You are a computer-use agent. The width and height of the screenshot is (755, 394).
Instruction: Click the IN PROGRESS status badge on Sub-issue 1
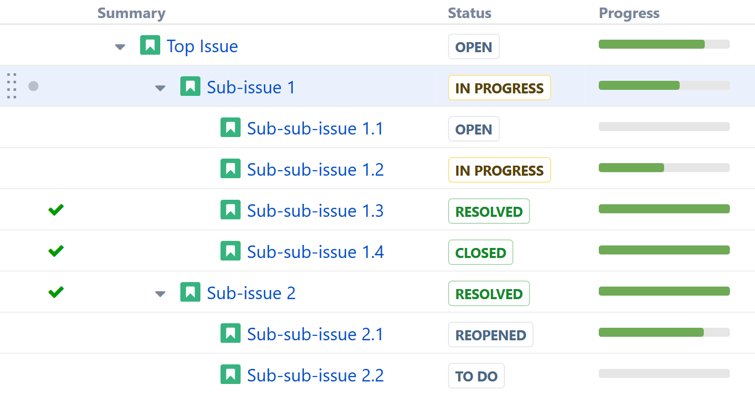[x=499, y=87]
